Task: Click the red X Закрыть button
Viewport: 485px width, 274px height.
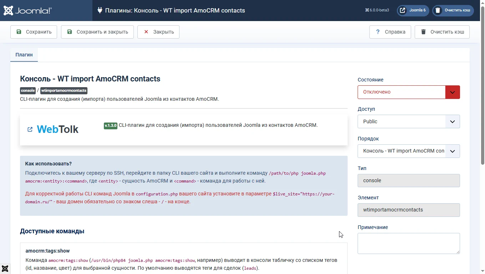Action: (158, 32)
